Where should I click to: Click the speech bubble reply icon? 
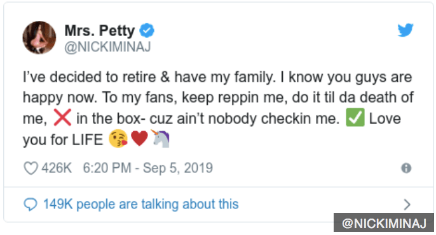click(31, 205)
